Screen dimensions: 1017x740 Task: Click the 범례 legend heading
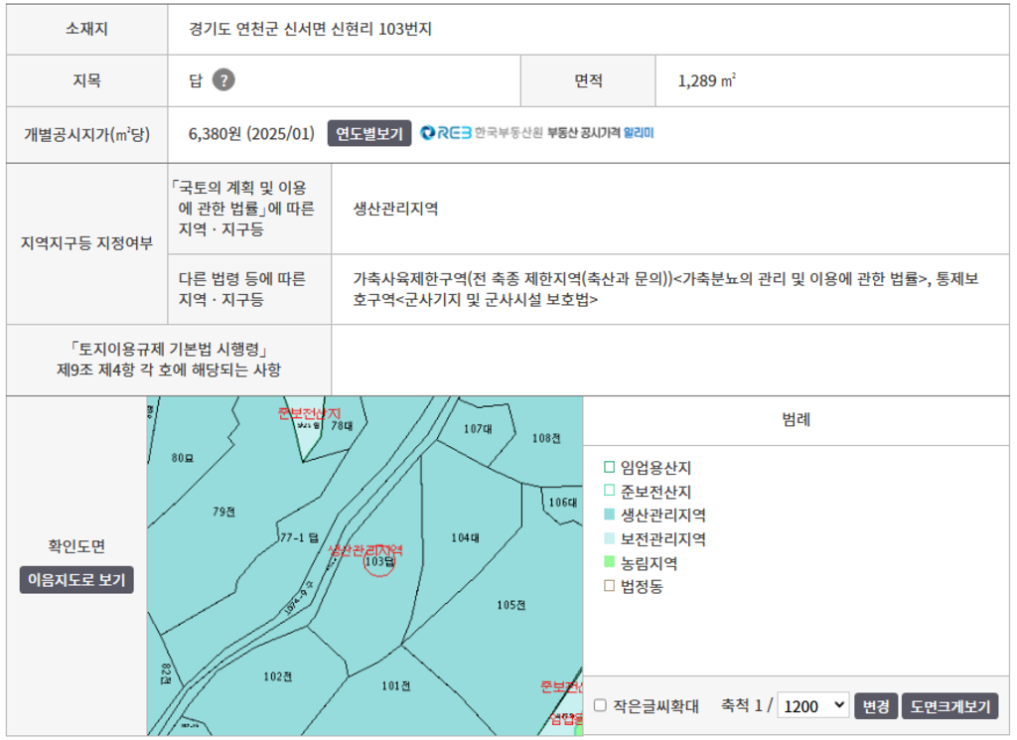coord(796,419)
